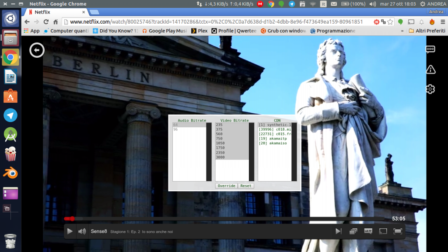
Task: Open the App bookmarks shortcut
Action: (x=31, y=31)
